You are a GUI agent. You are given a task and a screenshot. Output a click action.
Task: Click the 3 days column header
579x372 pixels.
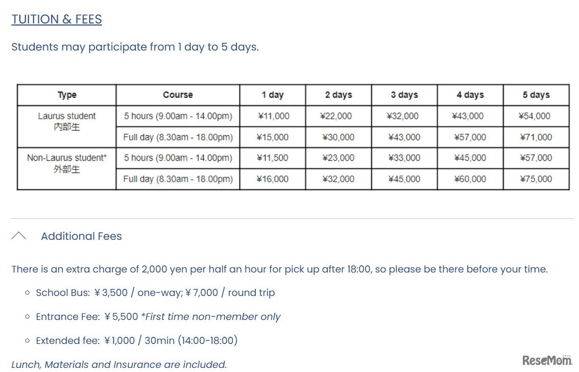pyautogui.click(x=404, y=95)
